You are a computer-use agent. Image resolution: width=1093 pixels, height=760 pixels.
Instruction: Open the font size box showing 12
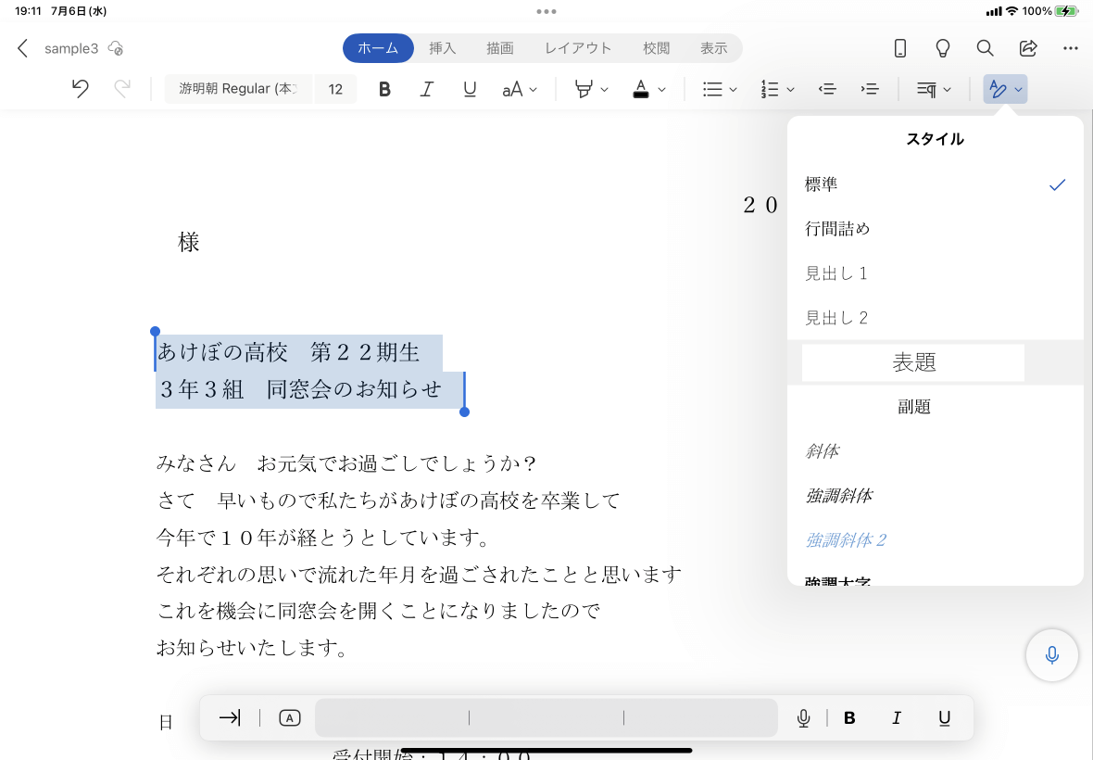click(x=335, y=89)
